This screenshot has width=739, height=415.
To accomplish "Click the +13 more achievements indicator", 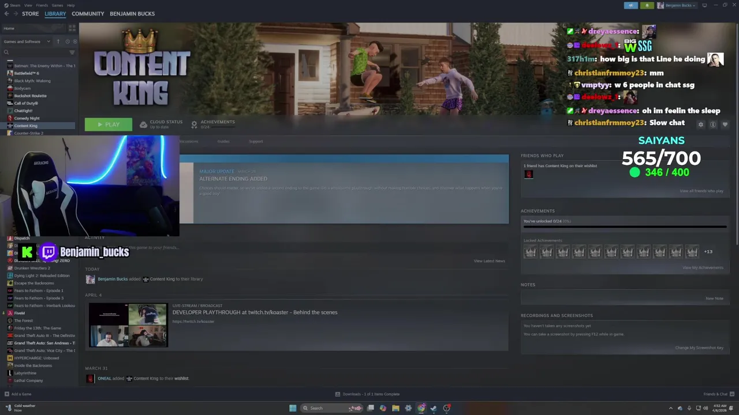I will click(708, 252).
